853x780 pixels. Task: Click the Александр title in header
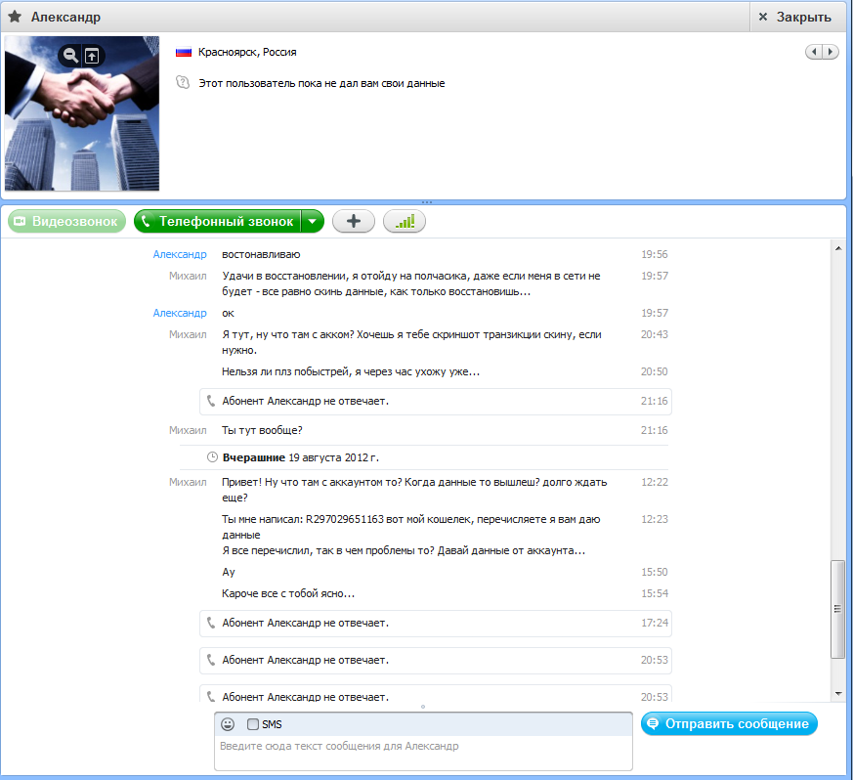coord(65,17)
